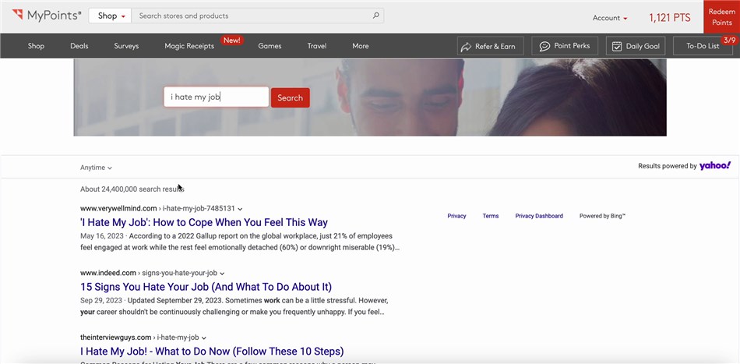
Task: Open the Anytime filter dropdown
Action: coord(97,168)
